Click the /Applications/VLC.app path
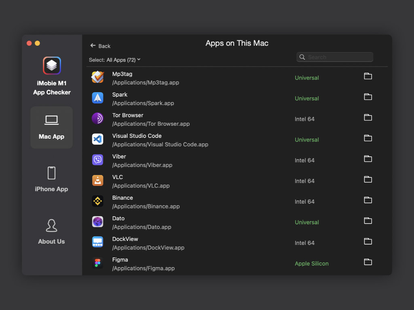The image size is (414, 310). pos(141,186)
